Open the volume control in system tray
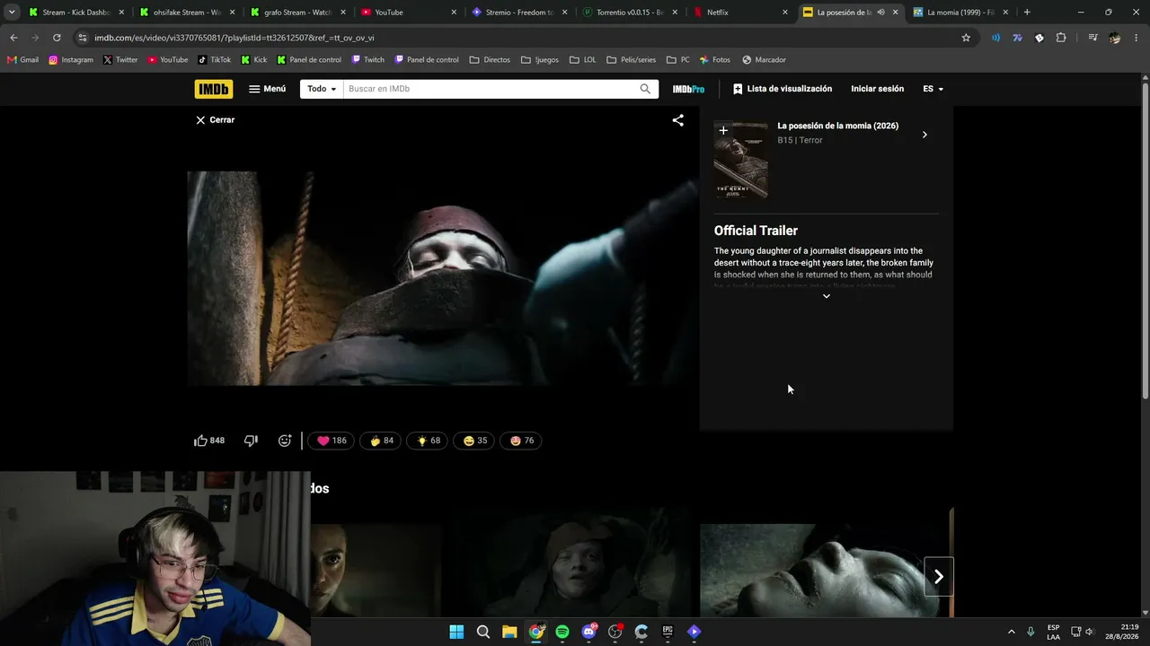1150x646 pixels. (1091, 632)
